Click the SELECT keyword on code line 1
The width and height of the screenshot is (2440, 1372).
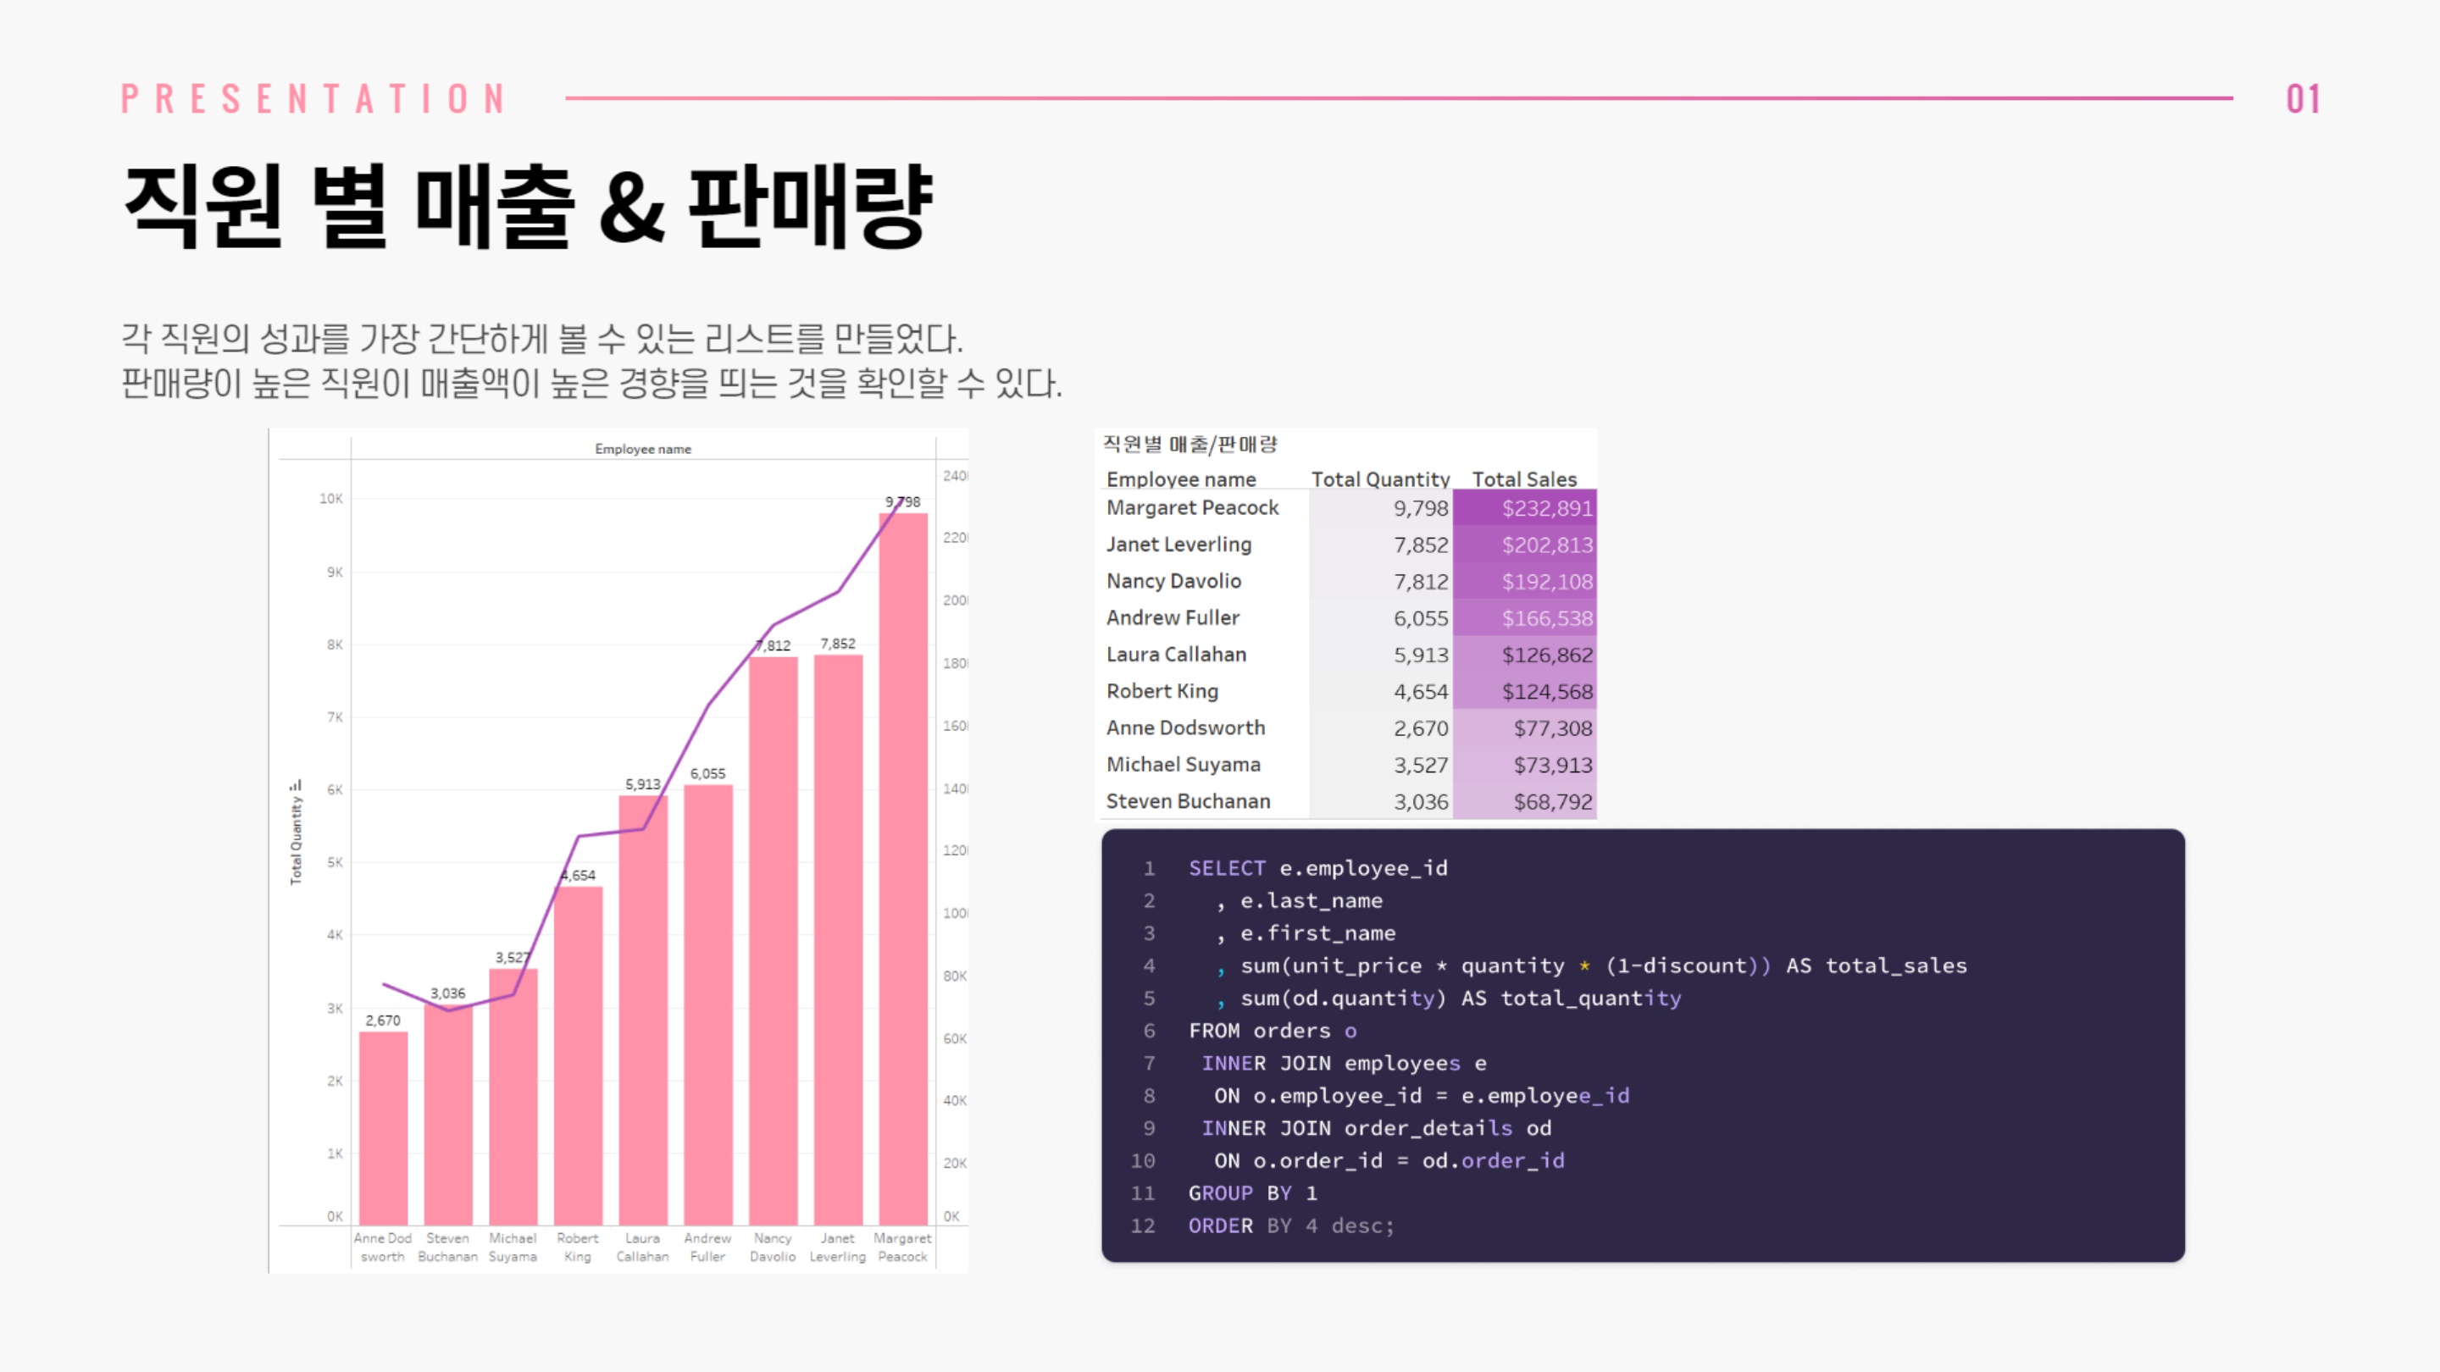pyautogui.click(x=1226, y=868)
